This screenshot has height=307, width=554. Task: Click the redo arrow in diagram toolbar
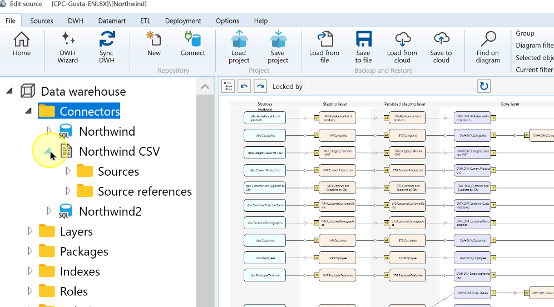click(x=260, y=86)
